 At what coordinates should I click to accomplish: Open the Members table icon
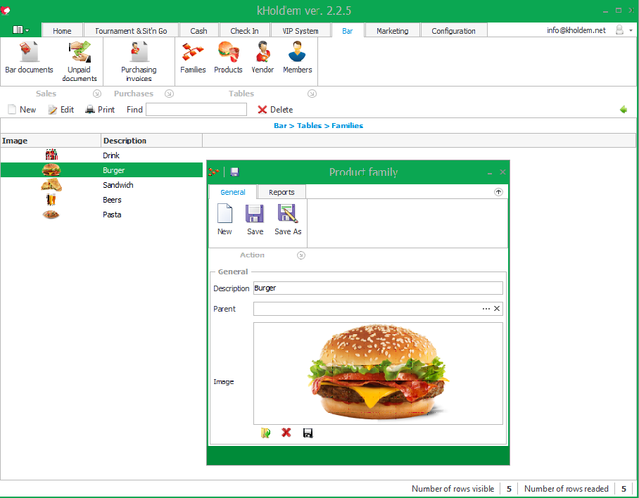pyautogui.click(x=297, y=53)
